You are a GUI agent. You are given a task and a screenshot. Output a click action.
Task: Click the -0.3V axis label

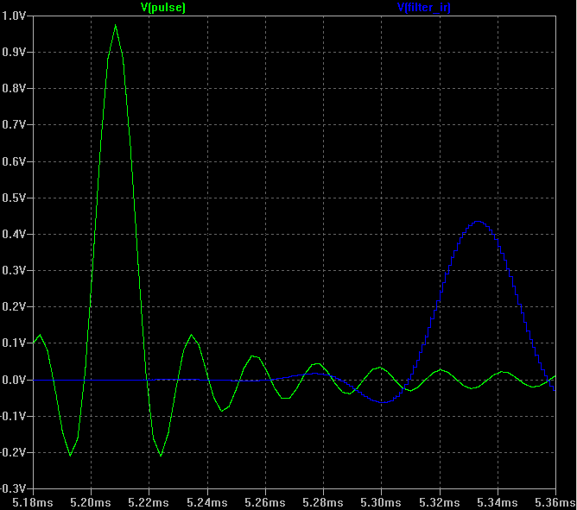13,489
